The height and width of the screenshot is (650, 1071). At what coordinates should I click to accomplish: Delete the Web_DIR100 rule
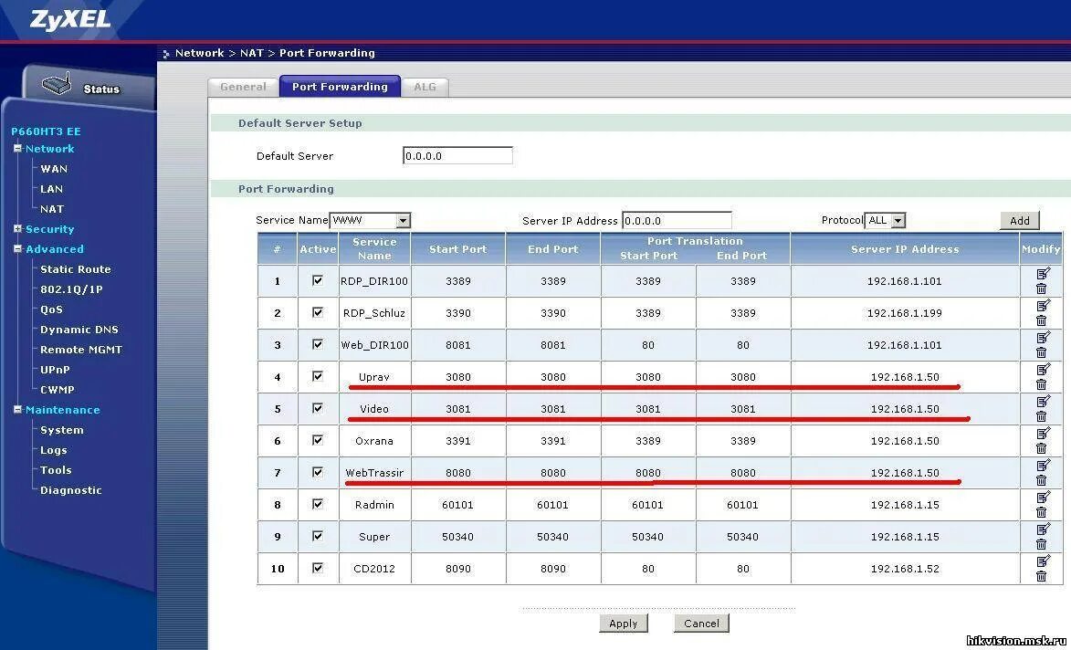[x=1041, y=353]
